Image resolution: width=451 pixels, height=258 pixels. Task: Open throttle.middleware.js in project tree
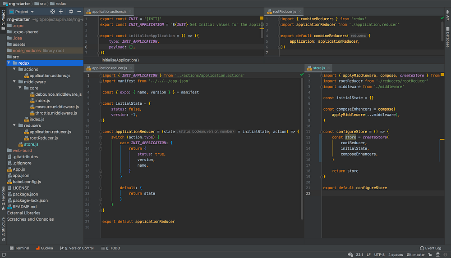click(x=55, y=113)
